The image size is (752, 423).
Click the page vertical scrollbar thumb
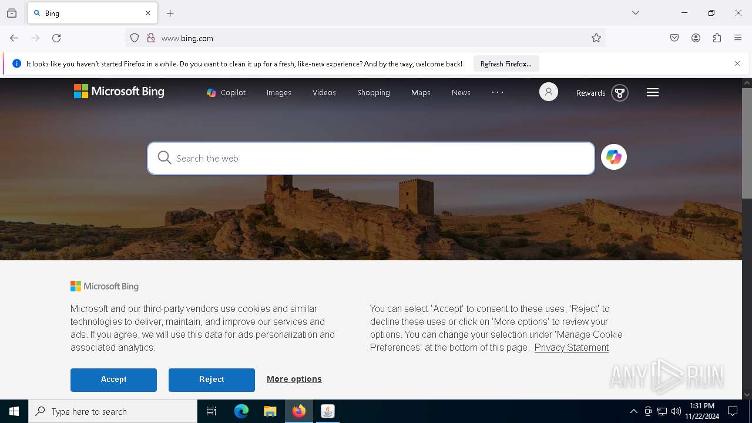[747, 143]
